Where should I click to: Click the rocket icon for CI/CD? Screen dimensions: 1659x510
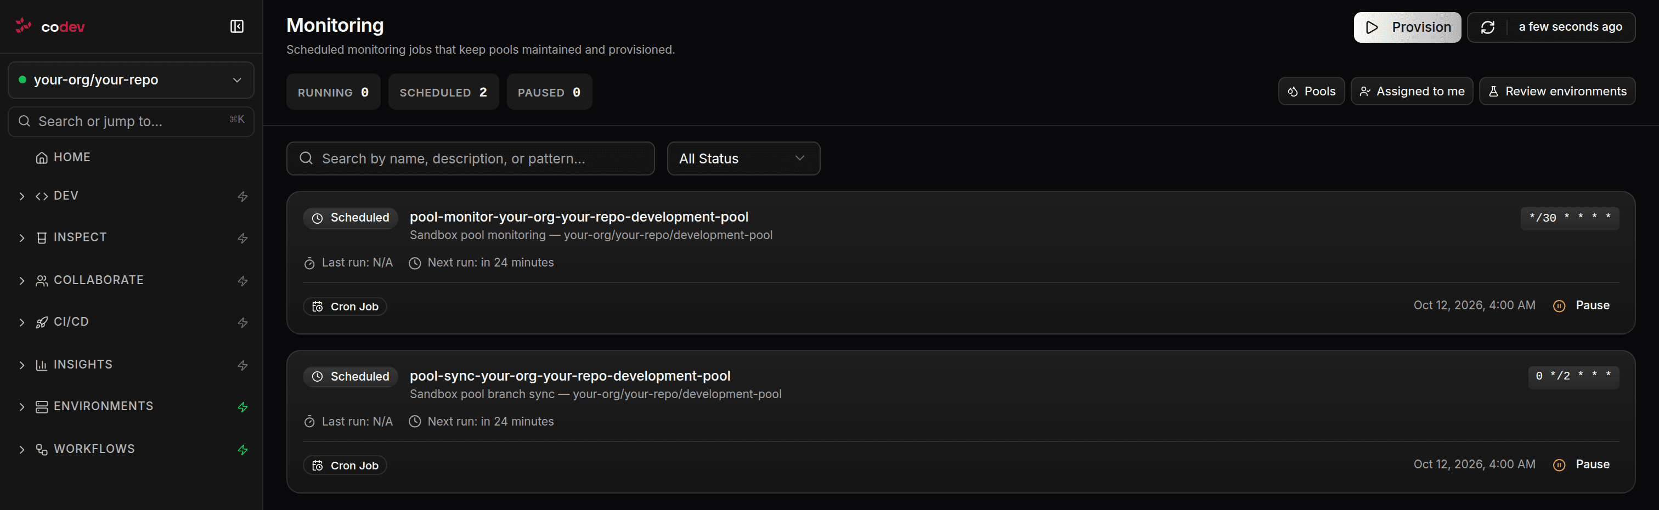(42, 322)
